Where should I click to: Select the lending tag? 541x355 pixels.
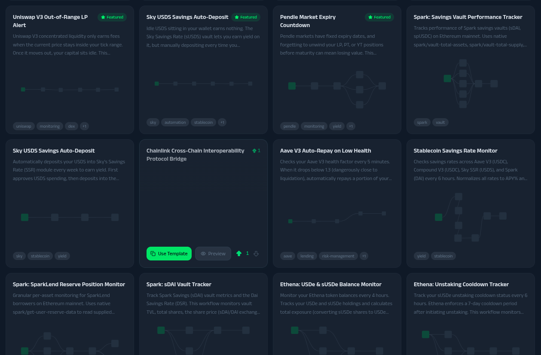click(x=307, y=256)
